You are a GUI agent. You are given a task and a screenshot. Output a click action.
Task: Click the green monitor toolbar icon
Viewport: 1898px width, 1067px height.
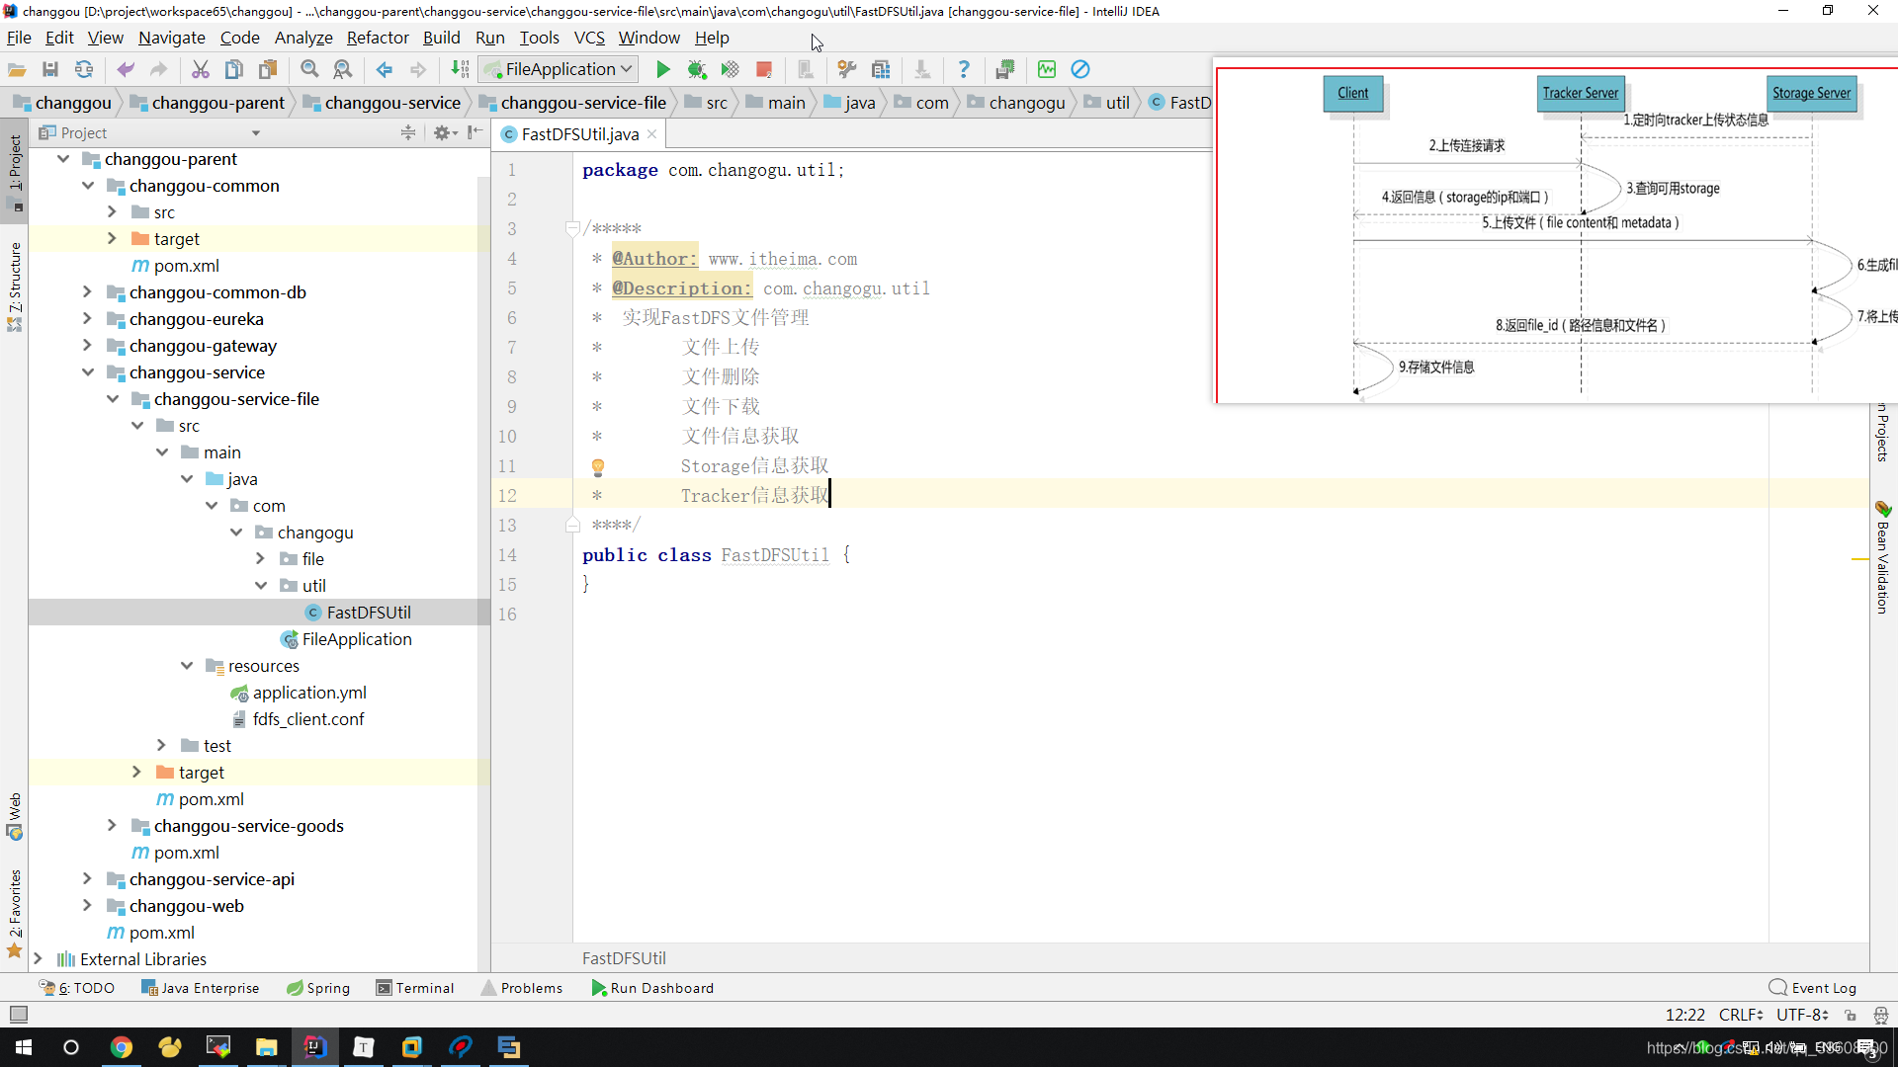[x=1047, y=70]
